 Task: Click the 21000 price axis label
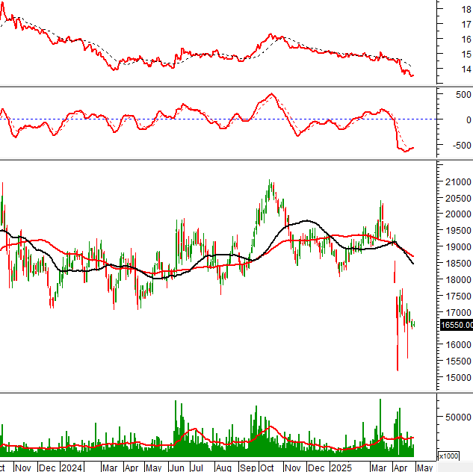(x=458, y=182)
